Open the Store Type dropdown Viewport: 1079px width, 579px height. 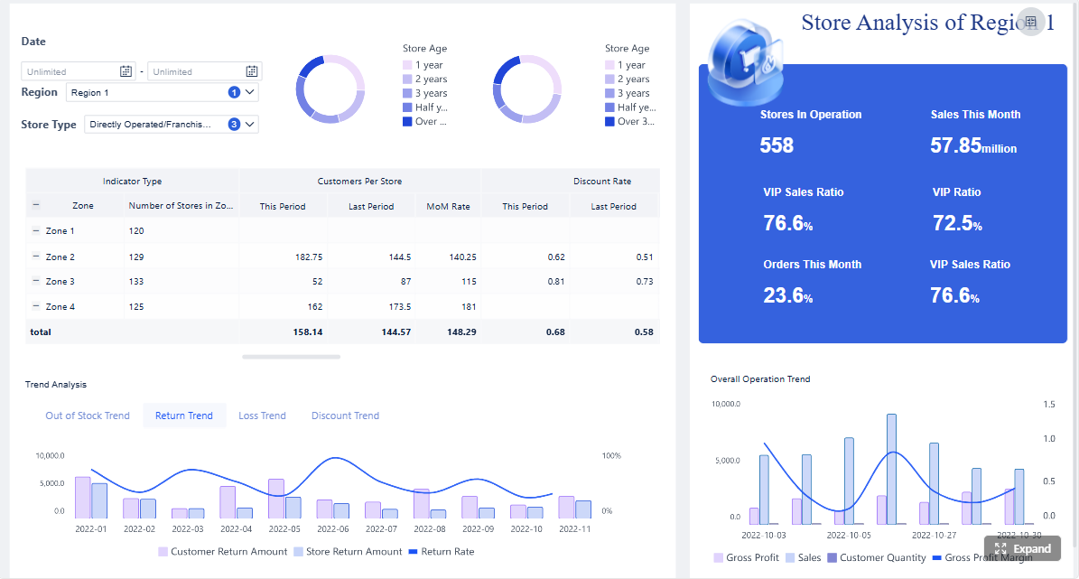(x=172, y=125)
